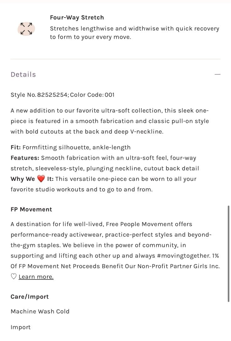Click the Fit: label text

16,147
